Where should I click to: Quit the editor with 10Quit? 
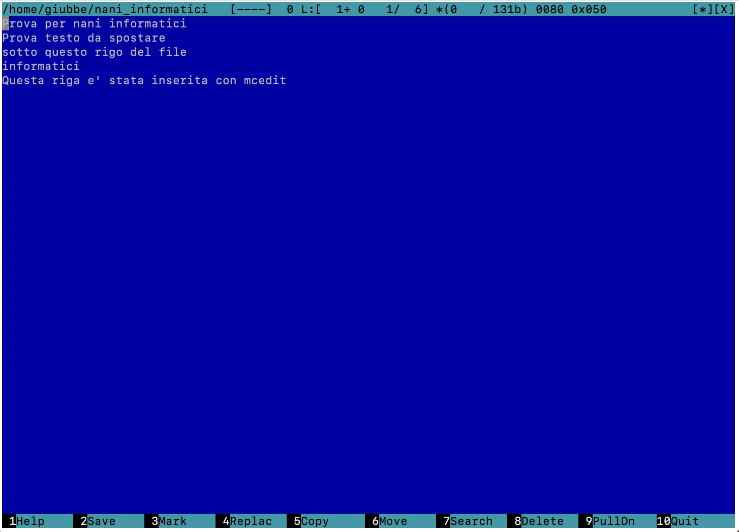[x=678, y=521]
